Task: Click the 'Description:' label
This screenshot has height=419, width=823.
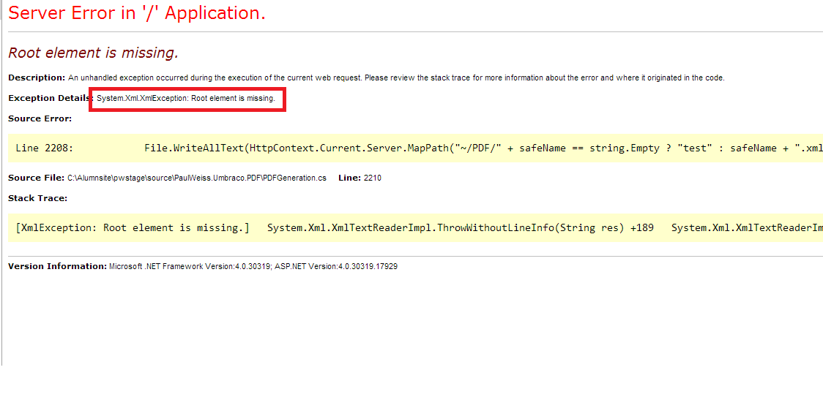Action: point(37,78)
